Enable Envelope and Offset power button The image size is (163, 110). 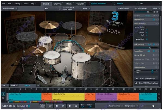(154, 59)
